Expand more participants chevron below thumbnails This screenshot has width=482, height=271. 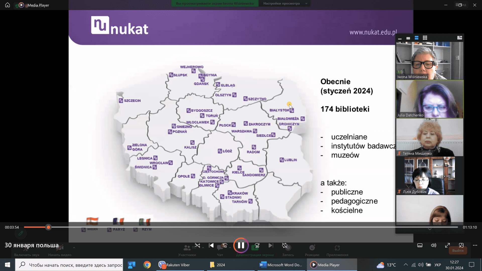tap(430, 229)
